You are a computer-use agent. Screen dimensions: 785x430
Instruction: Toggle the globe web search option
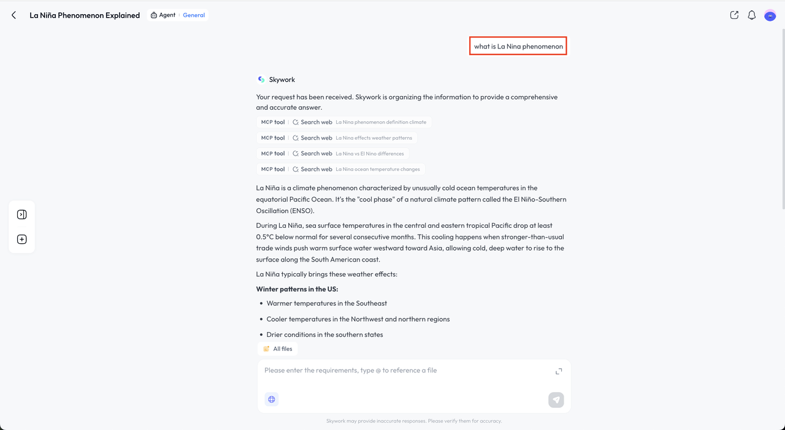point(272,399)
